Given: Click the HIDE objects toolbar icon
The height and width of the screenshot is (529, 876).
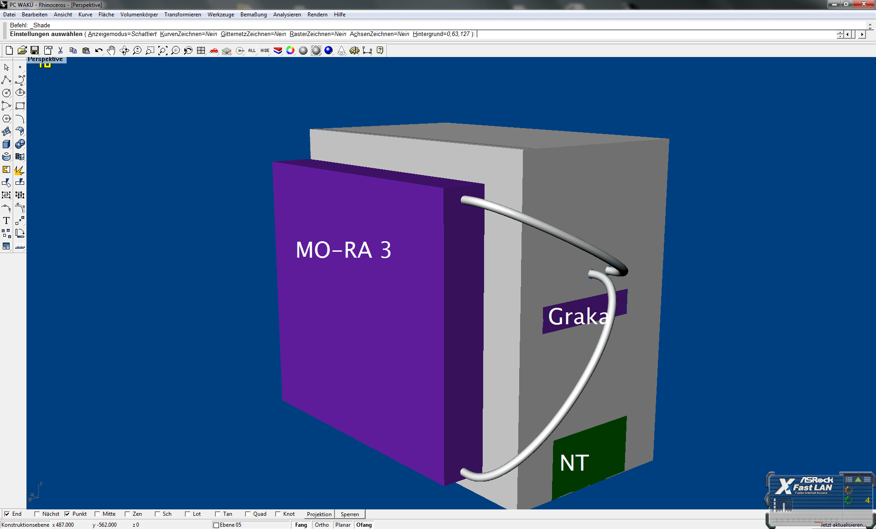Looking at the screenshot, I should tap(265, 51).
